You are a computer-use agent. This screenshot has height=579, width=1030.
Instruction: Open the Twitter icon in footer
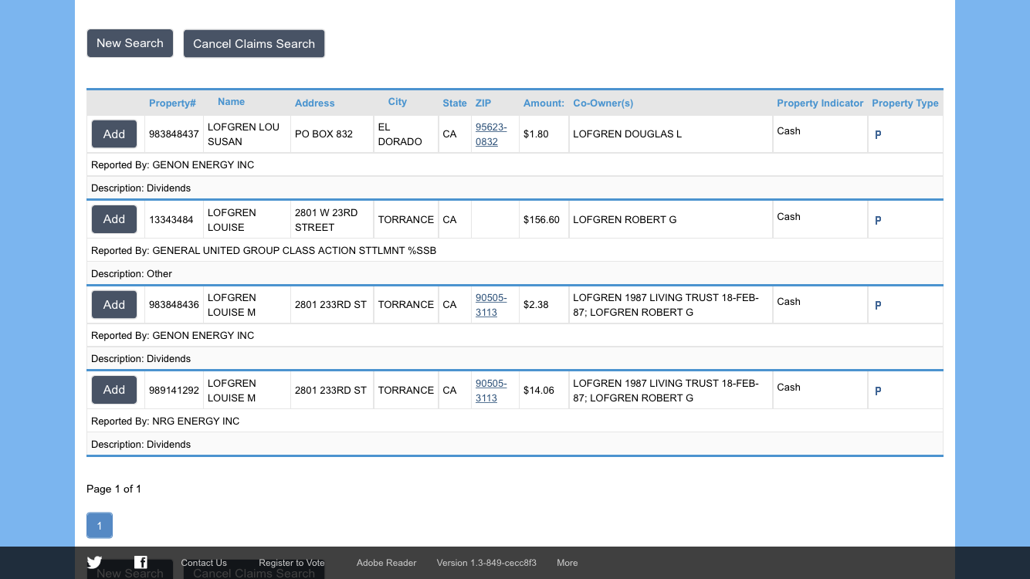(94, 563)
